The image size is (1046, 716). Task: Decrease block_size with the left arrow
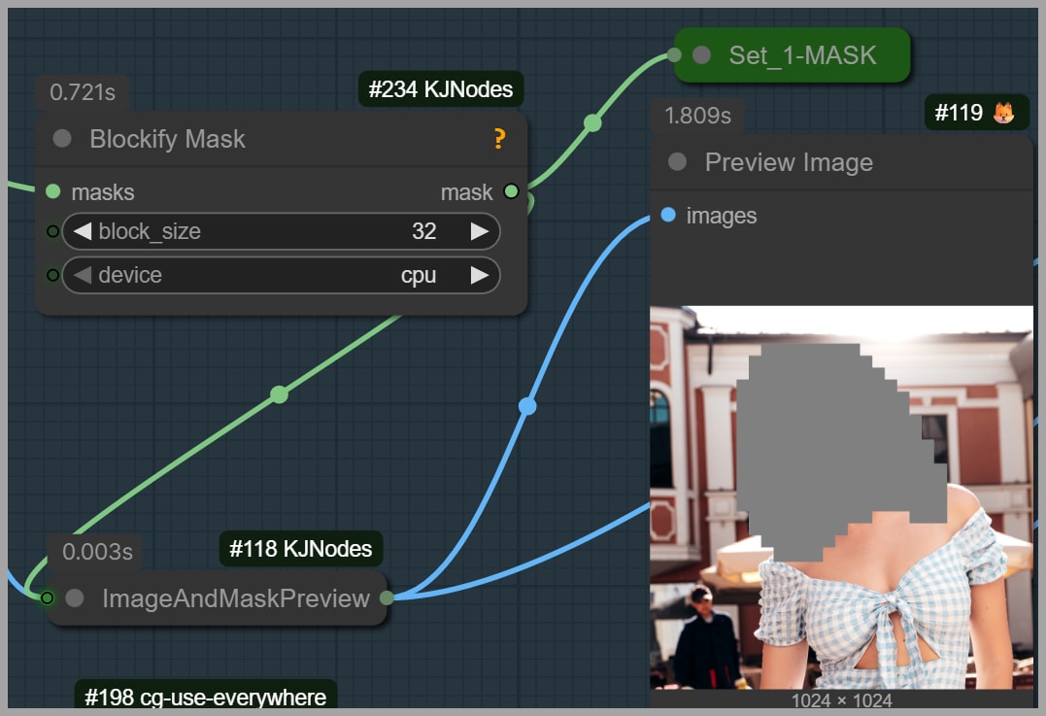coord(83,231)
